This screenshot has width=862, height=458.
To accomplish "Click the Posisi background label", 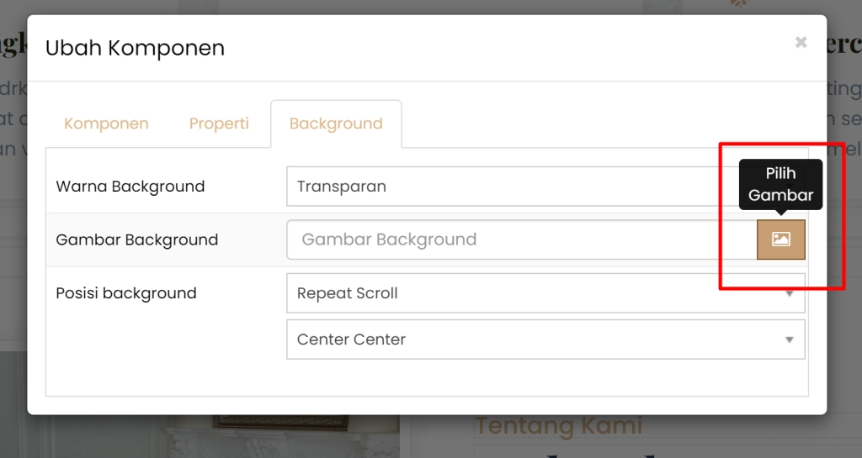I will 126,293.
